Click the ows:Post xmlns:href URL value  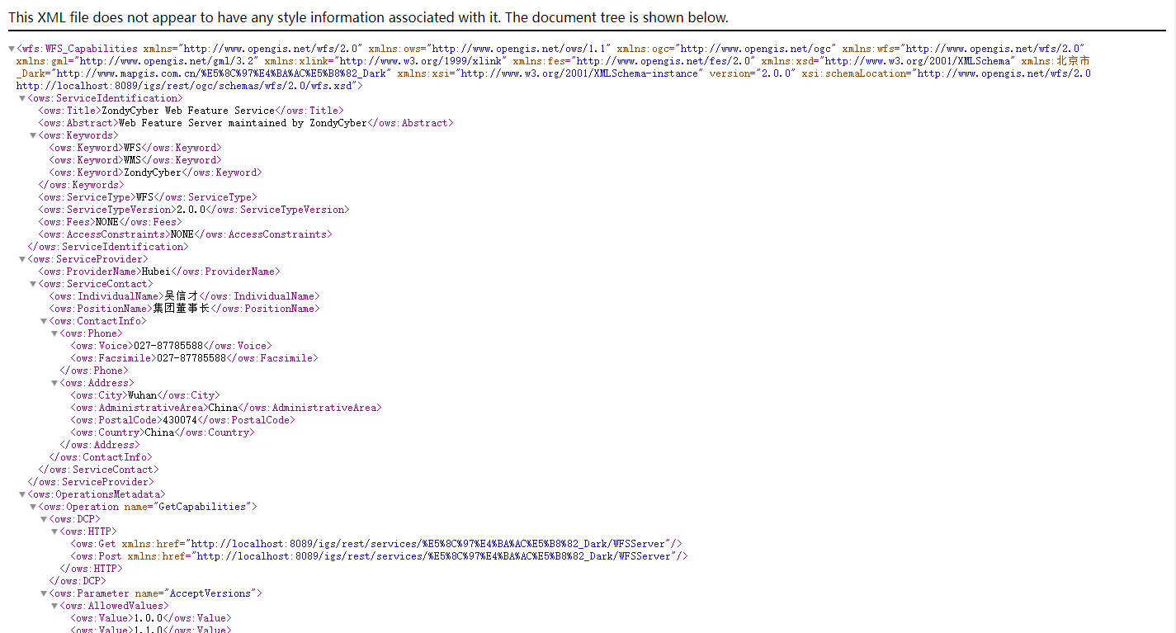coord(434,556)
